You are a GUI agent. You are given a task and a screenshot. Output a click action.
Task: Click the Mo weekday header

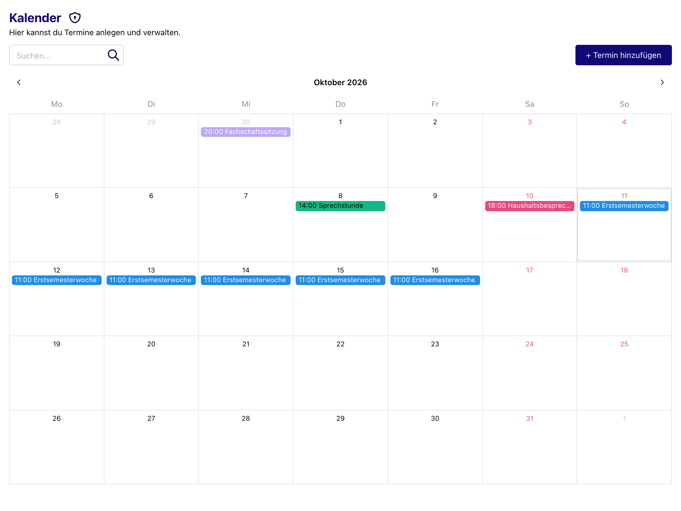pos(57,104)
